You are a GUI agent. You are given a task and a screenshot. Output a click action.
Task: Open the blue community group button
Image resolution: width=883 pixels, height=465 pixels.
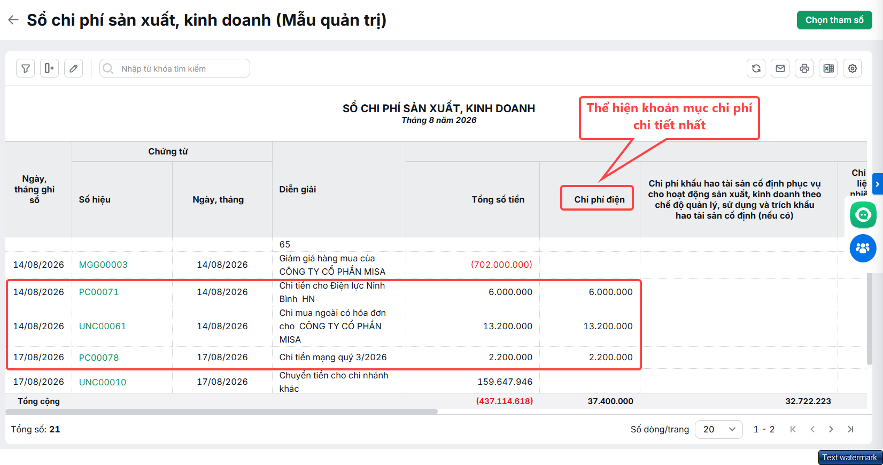[863, 249]
